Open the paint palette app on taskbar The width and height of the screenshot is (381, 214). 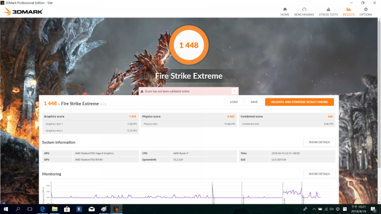click(104, 209)
